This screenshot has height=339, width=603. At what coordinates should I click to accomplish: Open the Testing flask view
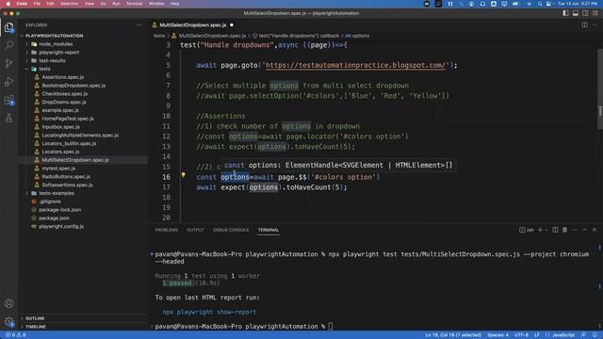pyautogui.click(x=8, y=118)
